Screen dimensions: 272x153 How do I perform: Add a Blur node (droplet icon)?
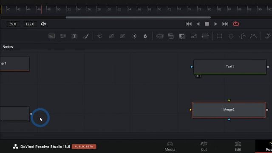[145, 36]
